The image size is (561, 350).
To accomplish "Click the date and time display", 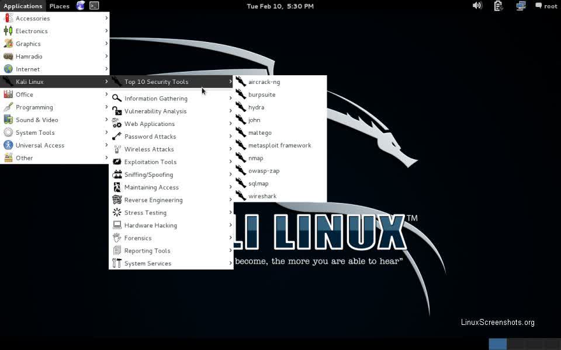I will [x=280, y=6].
